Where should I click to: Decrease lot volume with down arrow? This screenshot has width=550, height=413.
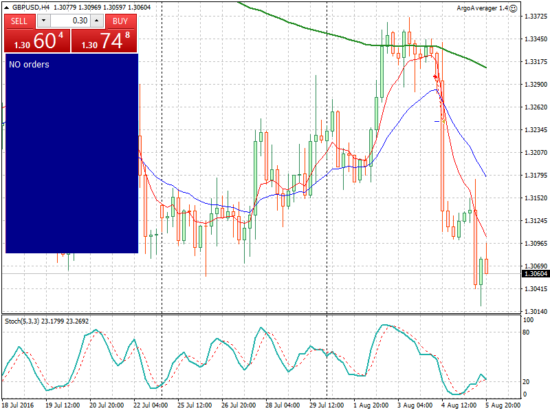pos(43,21)
